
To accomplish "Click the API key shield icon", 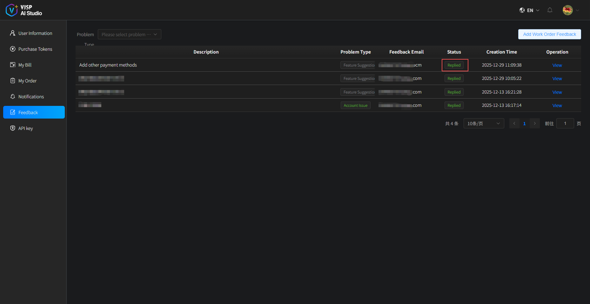I will [13, 128].
